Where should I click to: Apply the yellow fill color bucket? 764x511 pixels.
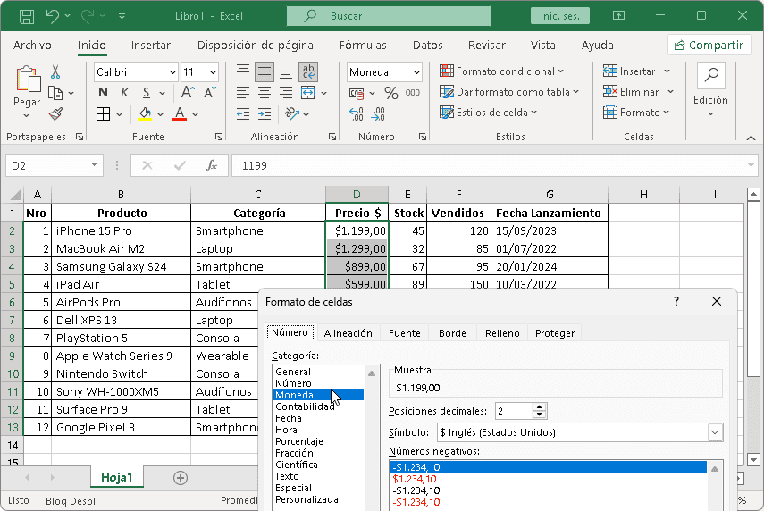[145, 113]
